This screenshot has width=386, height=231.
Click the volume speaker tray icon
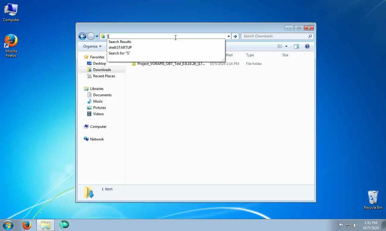coord(356,225)
